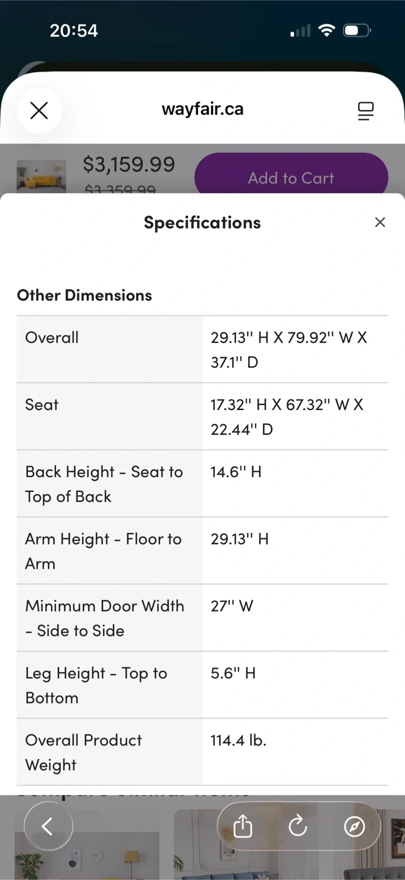Close the in-app browser with X

39,111
